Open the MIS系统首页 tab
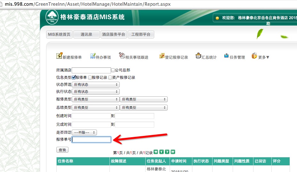Screen dimensions: 297x172 59,34
